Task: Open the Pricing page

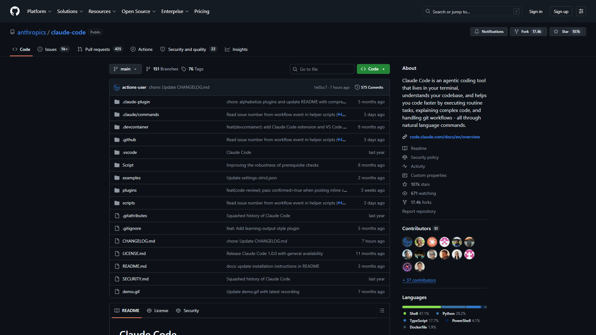Action: pyautogui.click(x=202, y=11)
